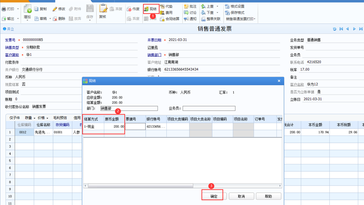Open the 价格 menu in the grid toolbar
364x205 pixels.
[x=47, y=118]
